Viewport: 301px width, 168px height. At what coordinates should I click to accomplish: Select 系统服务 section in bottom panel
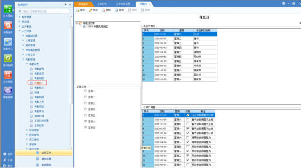(44, 165)
